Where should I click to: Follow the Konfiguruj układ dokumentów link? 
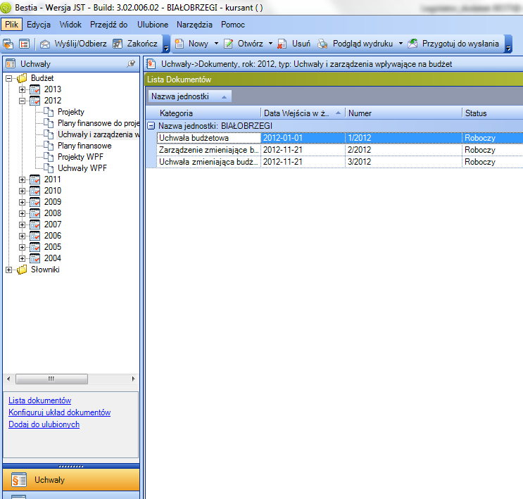point(59,412)
